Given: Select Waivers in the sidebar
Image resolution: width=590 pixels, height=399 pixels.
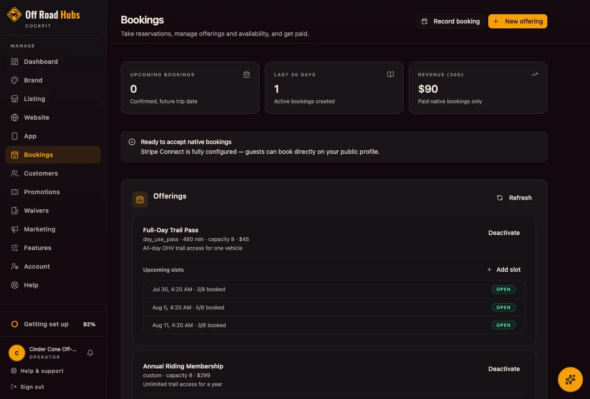Looking at the screenshot, I should pos(53,211).
